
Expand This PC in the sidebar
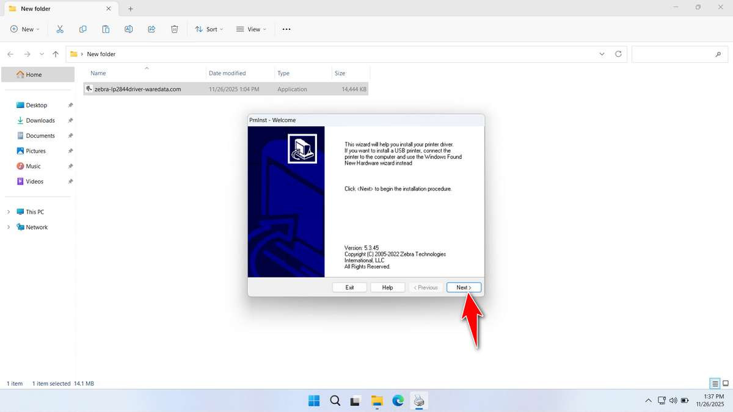coord(8,212)
